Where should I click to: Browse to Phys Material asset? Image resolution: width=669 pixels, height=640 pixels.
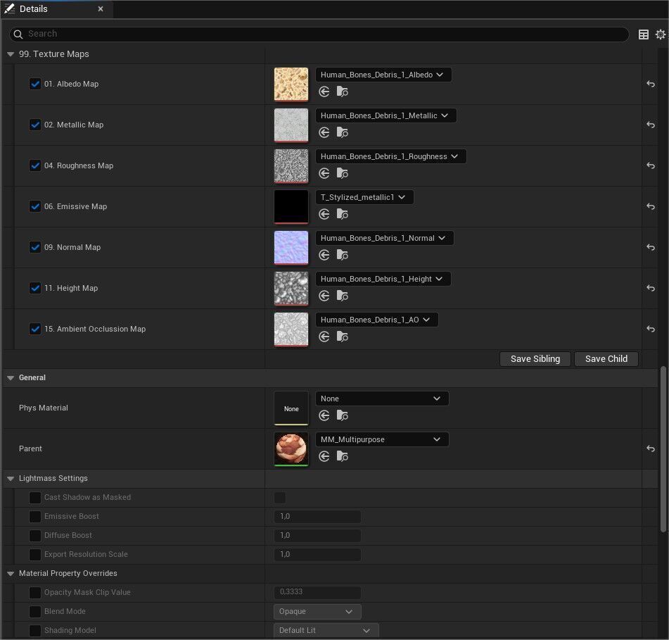[x=342, y=415]
